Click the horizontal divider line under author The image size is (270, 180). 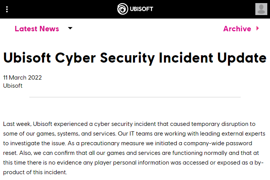pyautogui.click(x=135, y=97)
